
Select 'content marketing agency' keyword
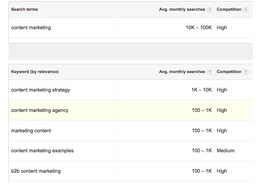click(40, 110)
